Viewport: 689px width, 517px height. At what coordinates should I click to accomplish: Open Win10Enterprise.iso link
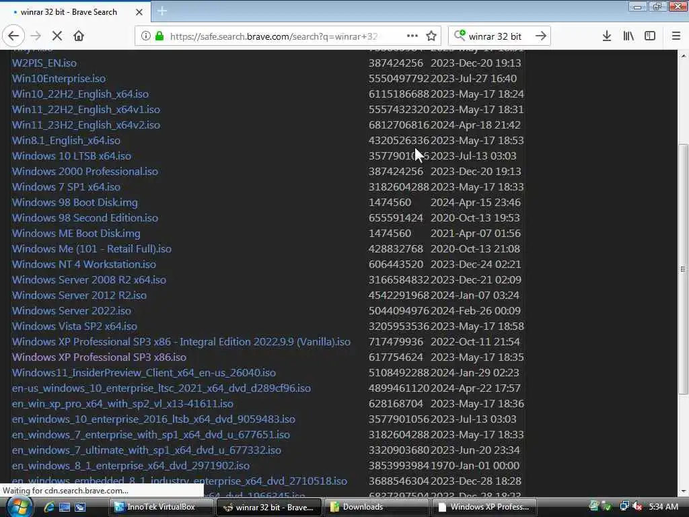(x=59, y=78)
